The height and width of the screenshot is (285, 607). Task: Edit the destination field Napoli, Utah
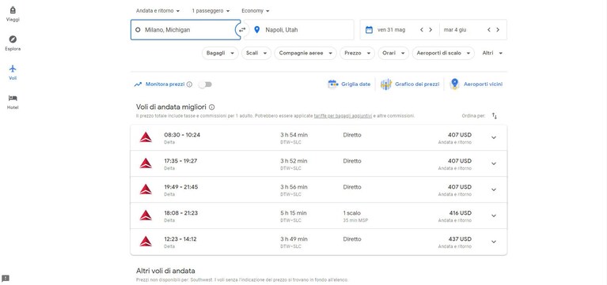pyautogui.click(x=299, y=30)
